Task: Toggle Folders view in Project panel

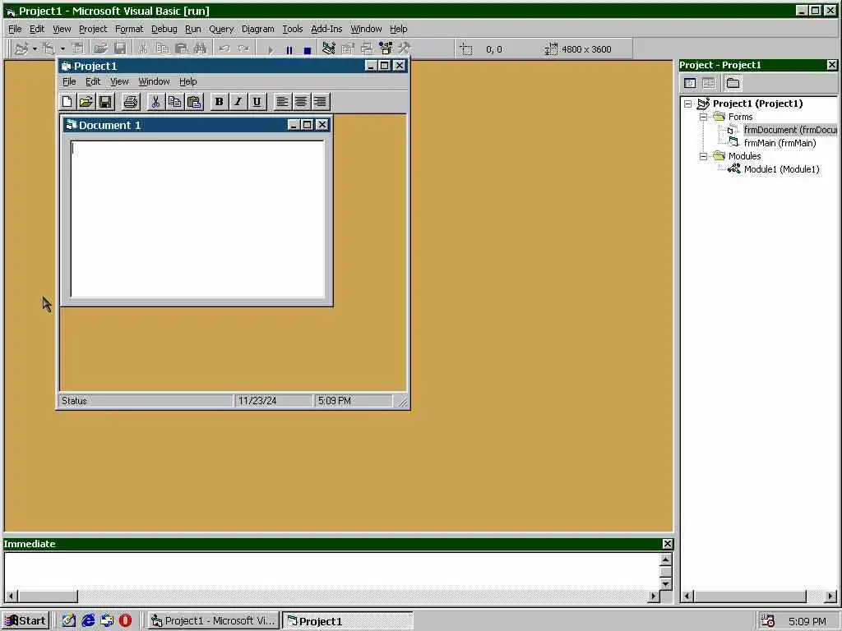Action: [733, 83]
